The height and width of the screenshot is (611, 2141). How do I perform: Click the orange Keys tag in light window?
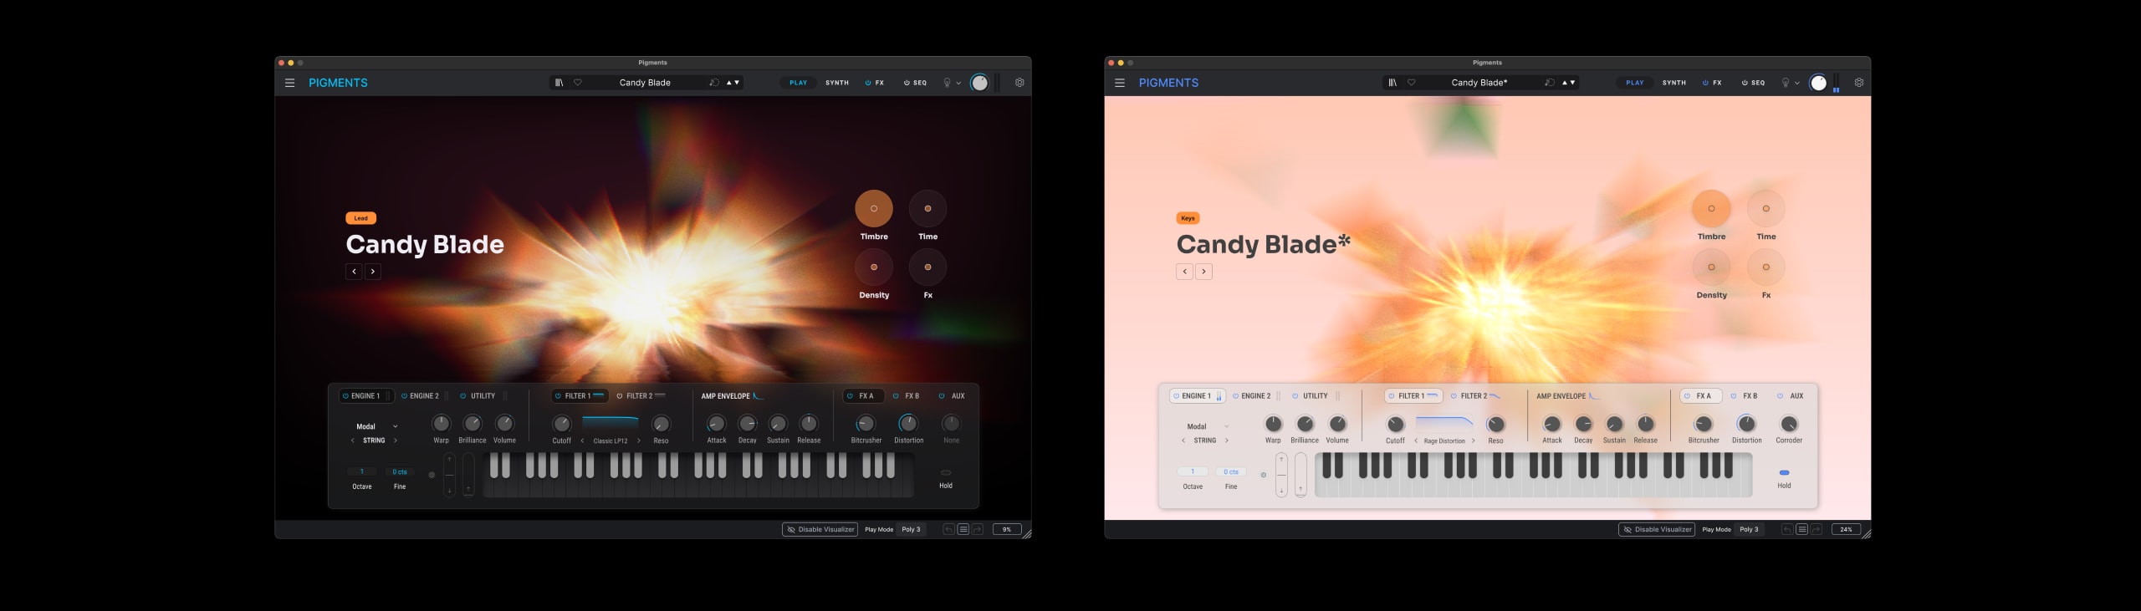[1188, 218]
